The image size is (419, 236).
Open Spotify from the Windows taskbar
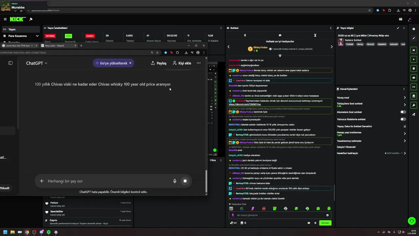point(48,232)
